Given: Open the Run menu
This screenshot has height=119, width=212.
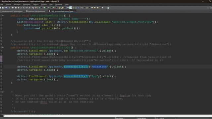Looking at the screenshot, I should 51,4.
